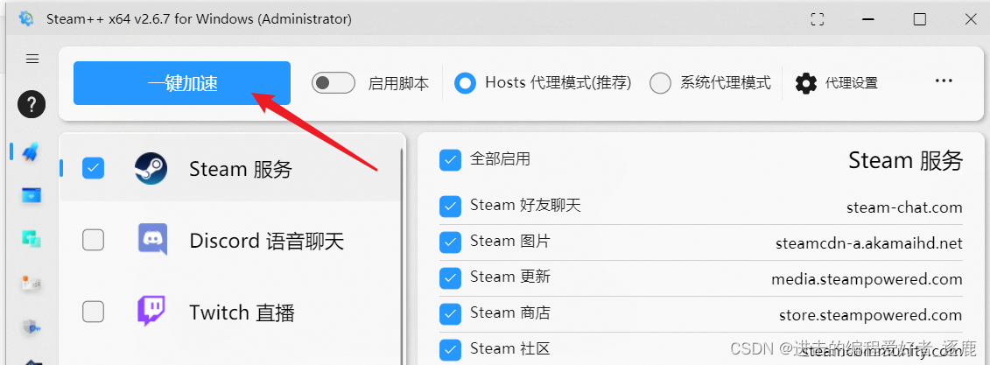Screen dimensions: 990x365
Task: Check the Discord 语音聊天 checkbox
Action: (94, 239)
